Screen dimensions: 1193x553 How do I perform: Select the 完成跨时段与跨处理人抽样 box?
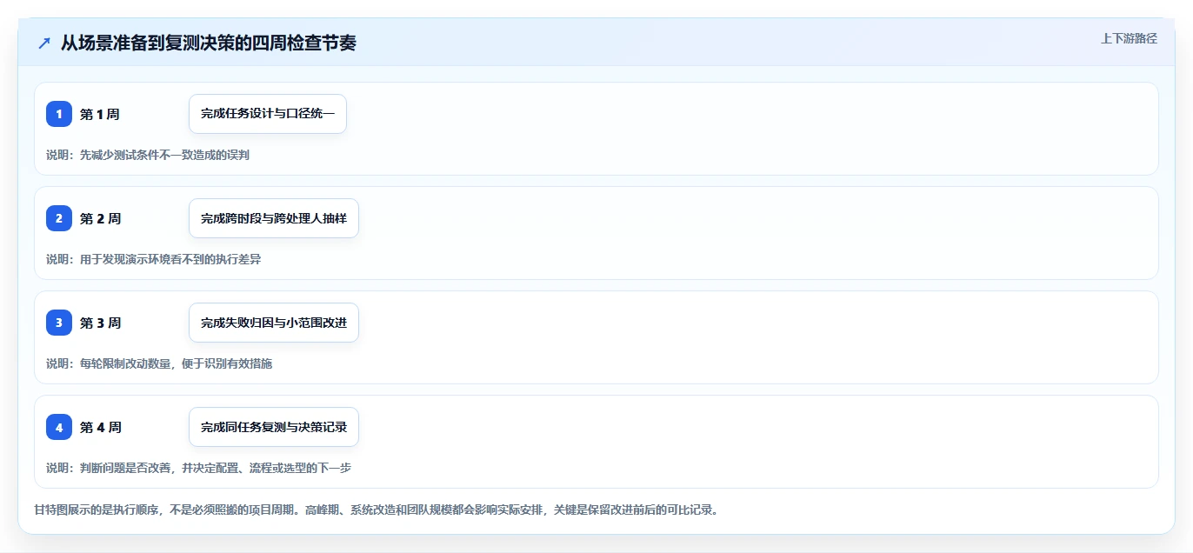tap(274, 218)
